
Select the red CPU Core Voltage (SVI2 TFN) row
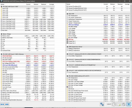[28, 61]
